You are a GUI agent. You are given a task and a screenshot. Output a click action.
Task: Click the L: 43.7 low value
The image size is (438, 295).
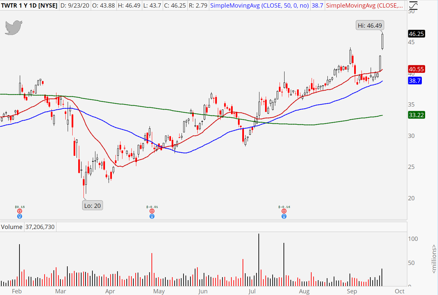153,5
